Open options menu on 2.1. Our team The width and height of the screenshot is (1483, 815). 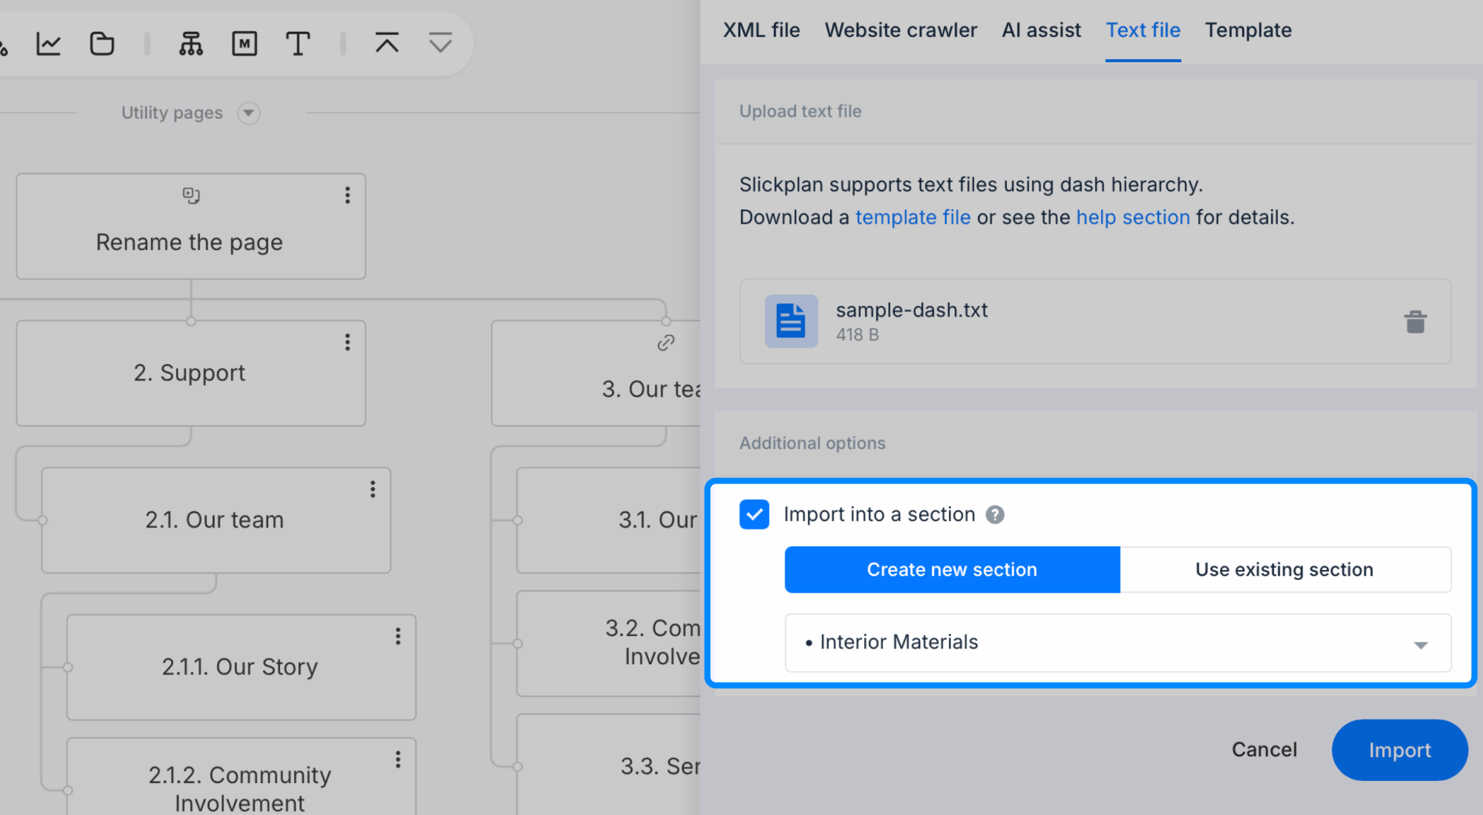tap(373, 489)
